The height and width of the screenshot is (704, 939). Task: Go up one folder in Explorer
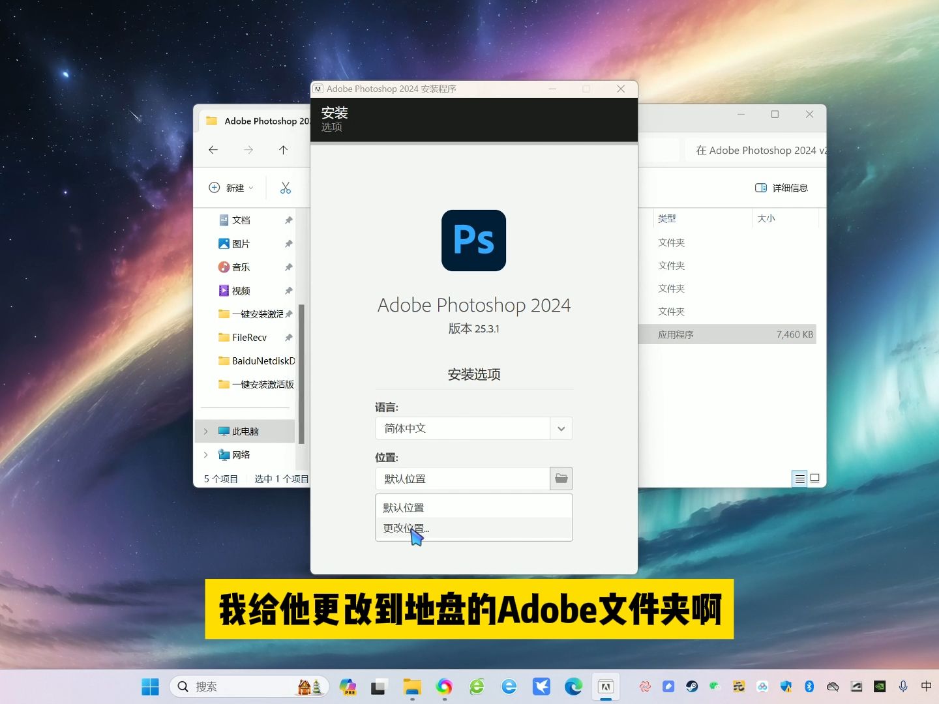coord(283,150)
